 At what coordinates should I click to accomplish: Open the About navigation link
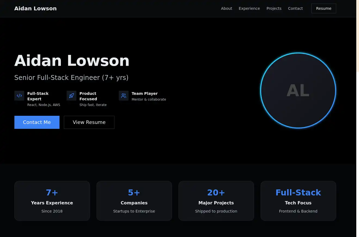226,8
